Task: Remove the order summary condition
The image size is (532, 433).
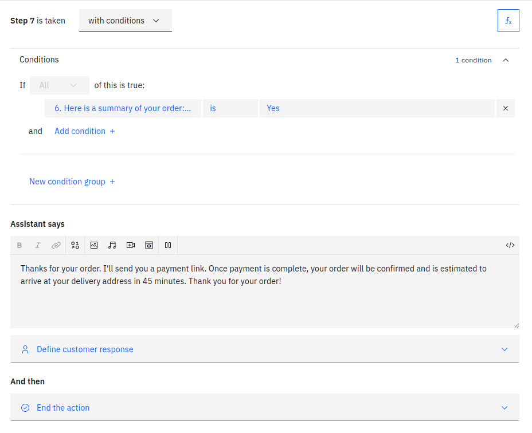Action: tap(505, 108)
